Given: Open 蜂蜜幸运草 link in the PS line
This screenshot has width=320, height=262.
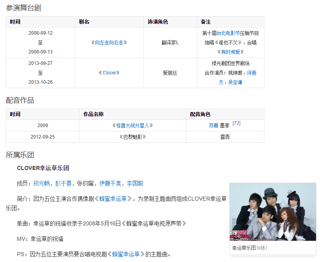Looking at the screenshot, I should 126,254.
